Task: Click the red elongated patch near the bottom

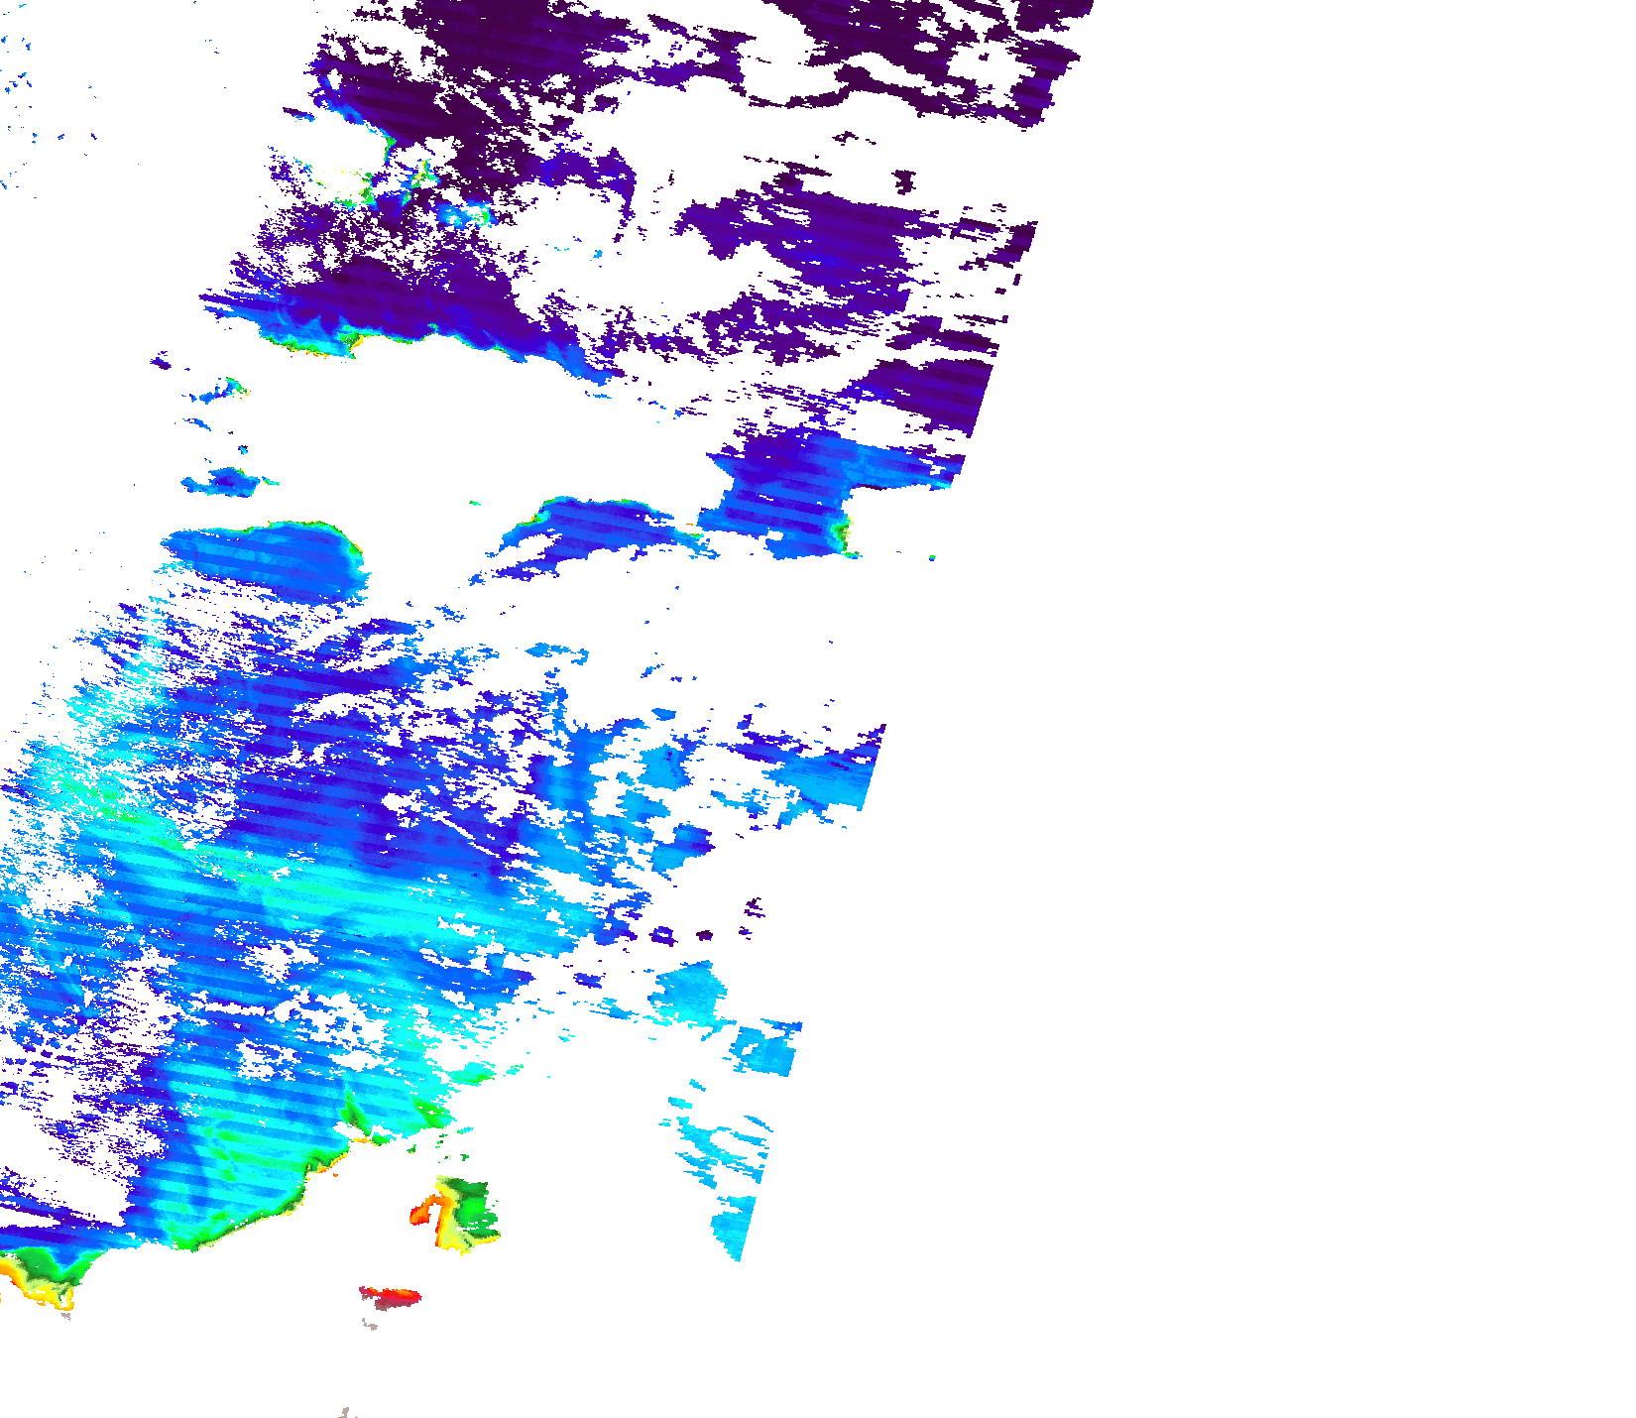Action: tap(393, 1295)
